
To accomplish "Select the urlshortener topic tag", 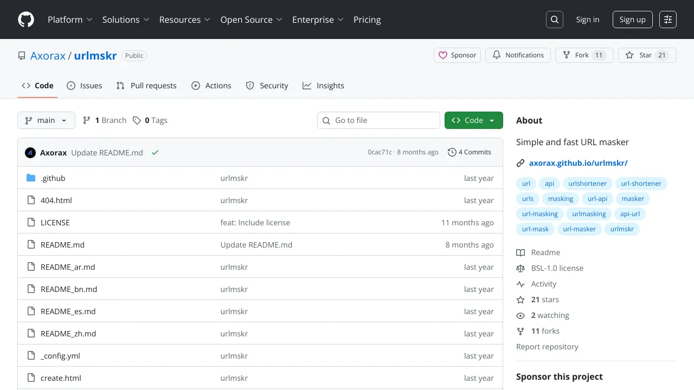I will (x=588, y=184).
